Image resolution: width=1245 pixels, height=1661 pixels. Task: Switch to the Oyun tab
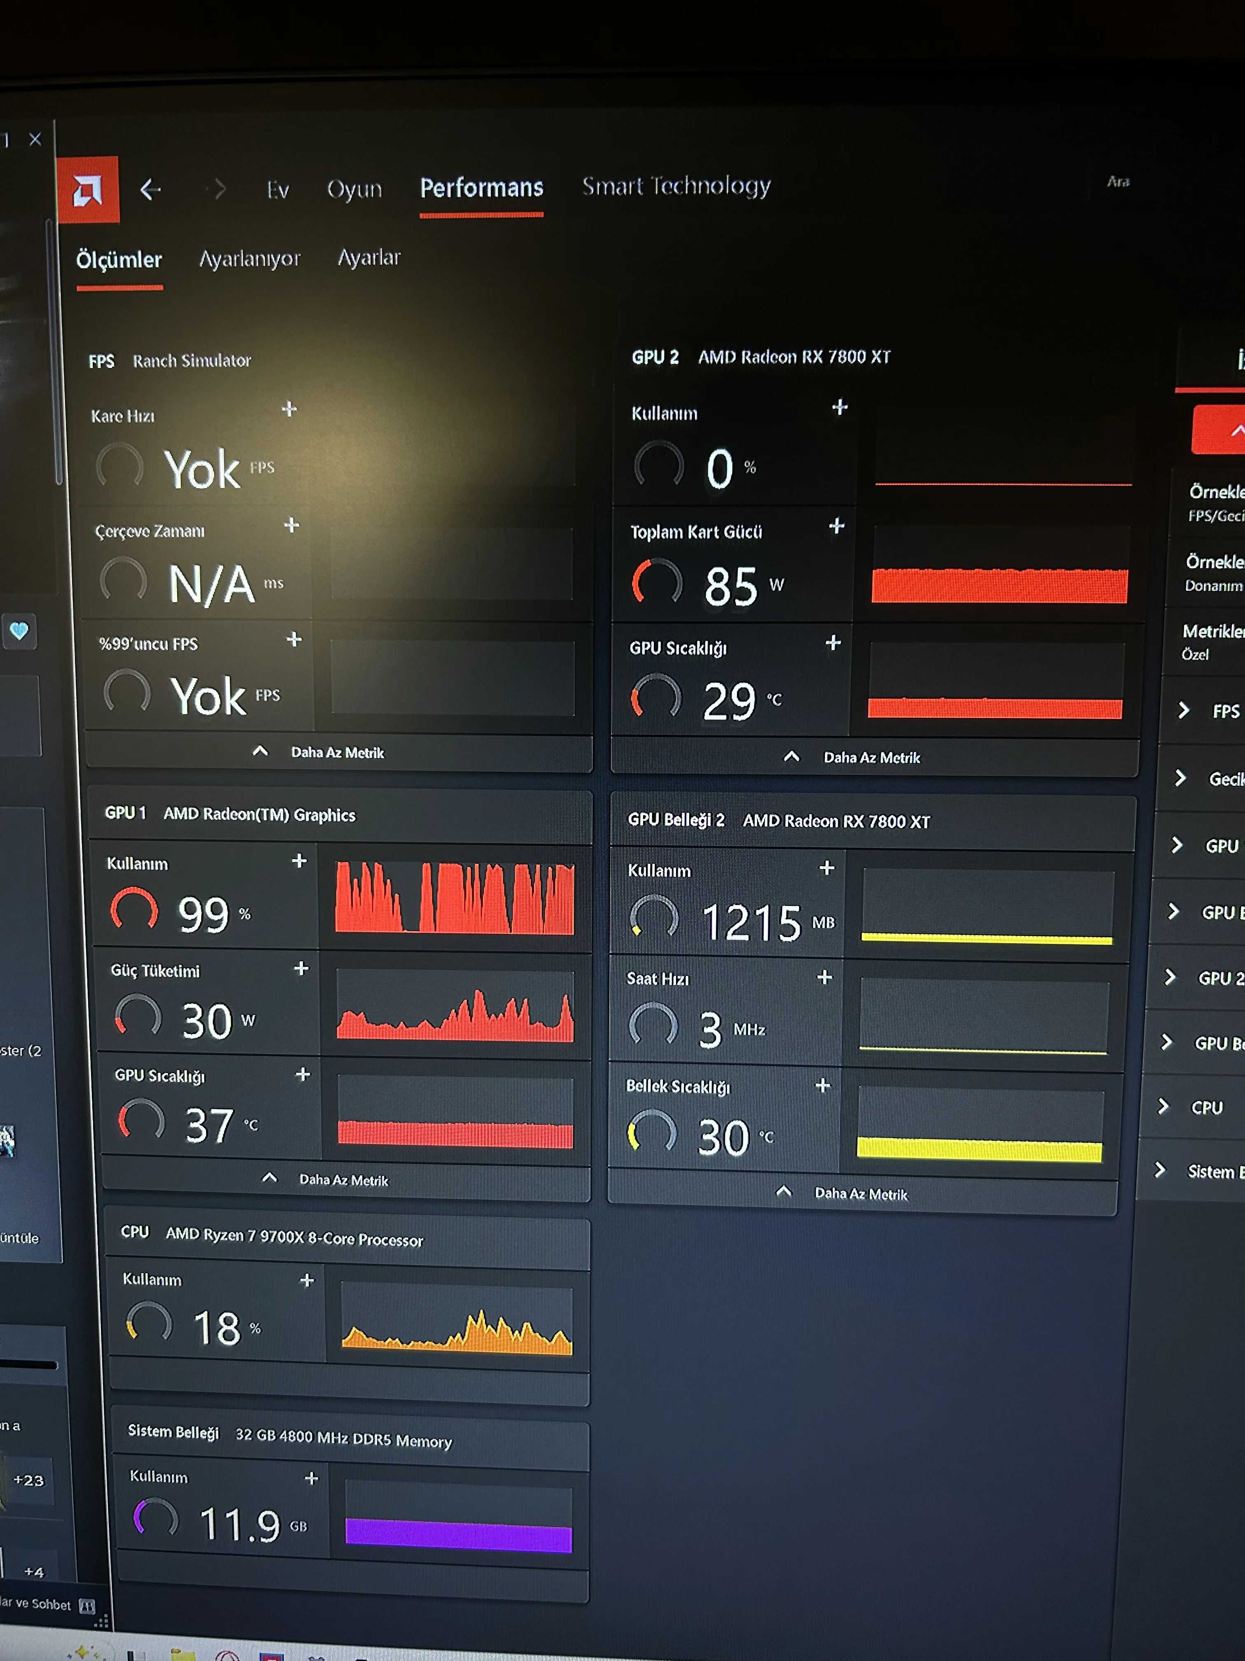(354, 189)
